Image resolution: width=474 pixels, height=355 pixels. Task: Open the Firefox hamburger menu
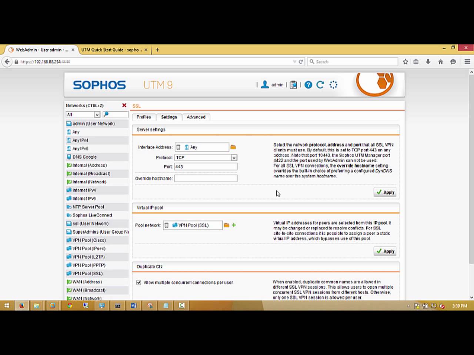coord(467,62)
